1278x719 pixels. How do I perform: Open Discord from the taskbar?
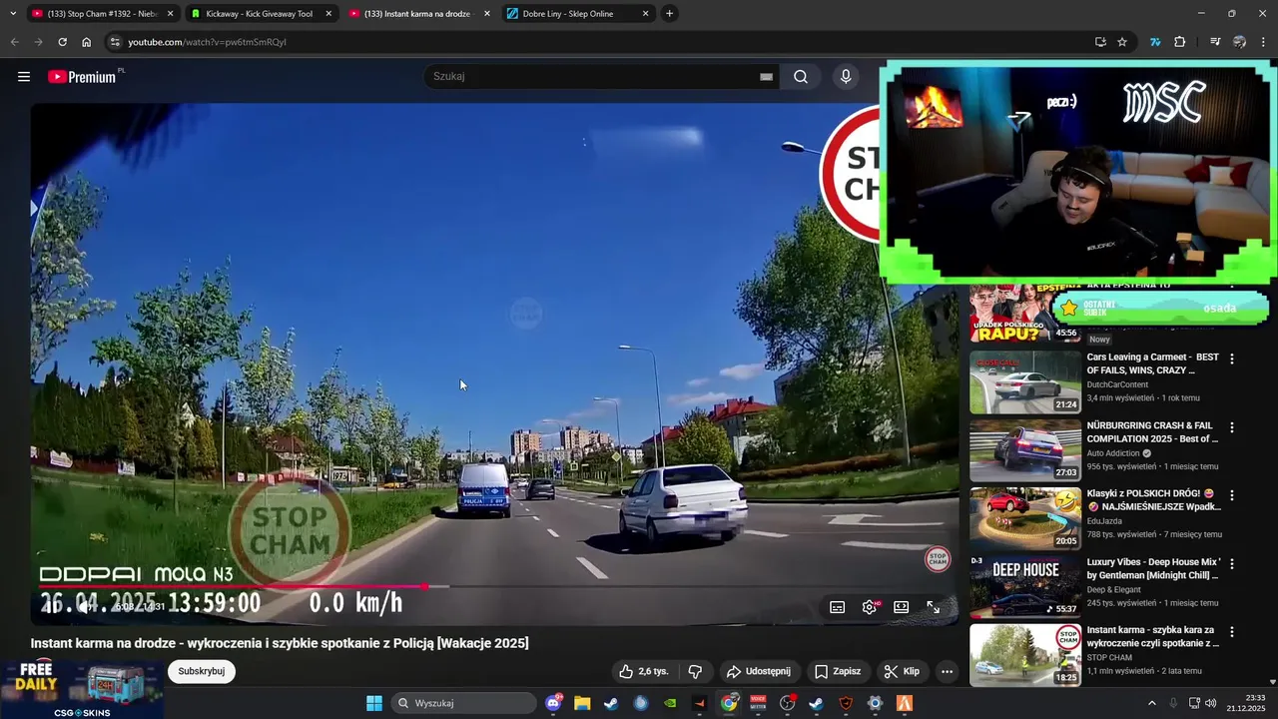pos(554,703)
